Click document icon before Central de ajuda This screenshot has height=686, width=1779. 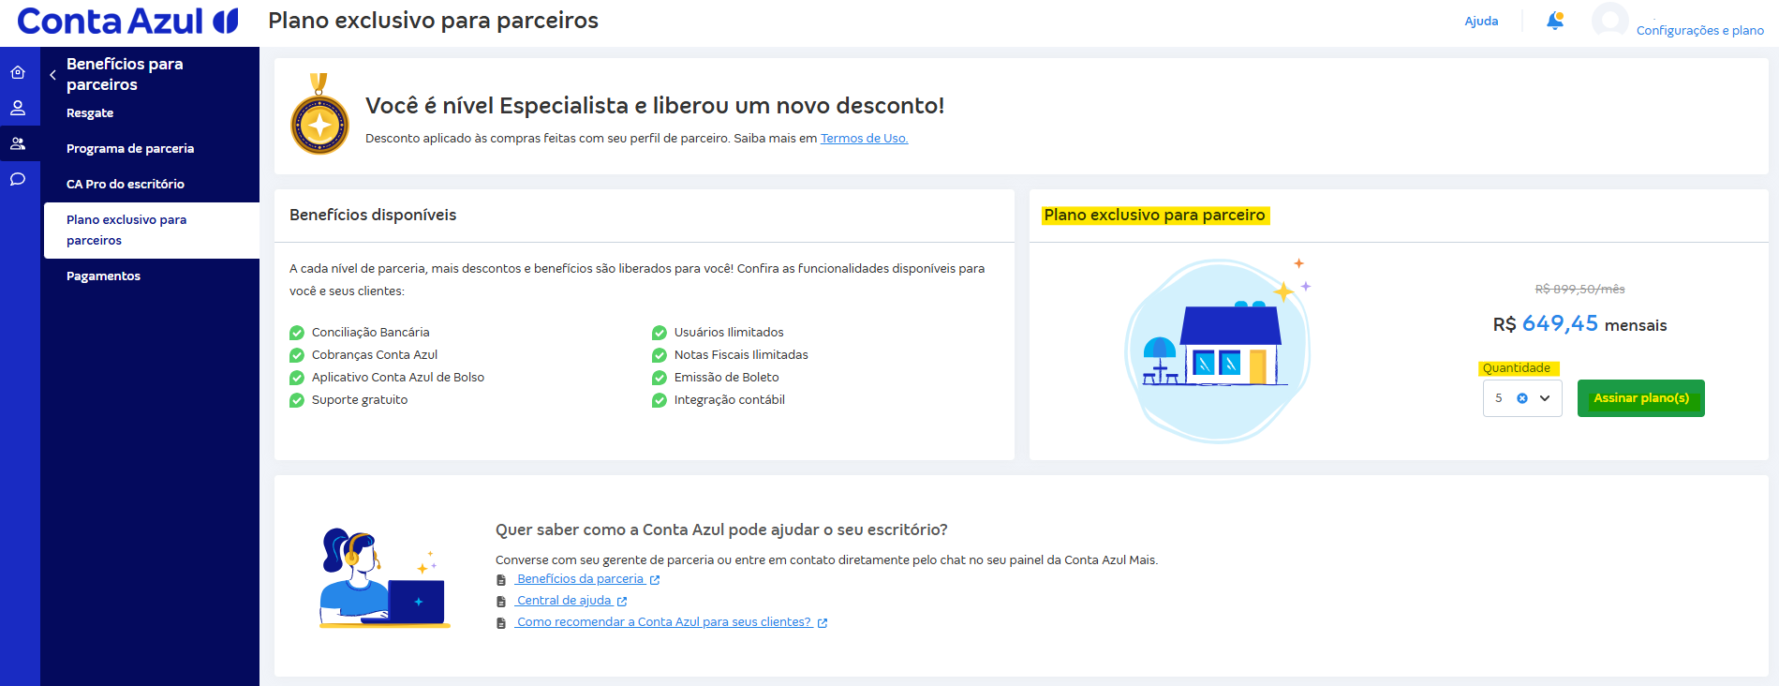point(501,602)
